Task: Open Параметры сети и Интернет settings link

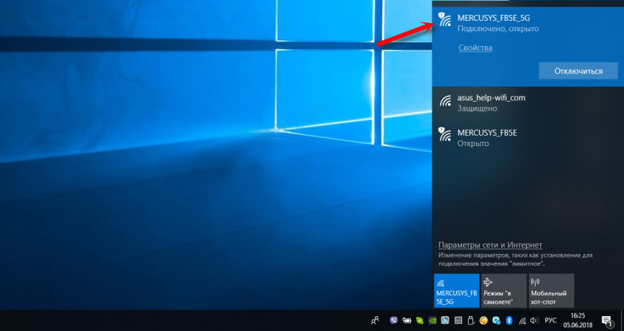Action: pyautogui.click(x=490, y=245)
